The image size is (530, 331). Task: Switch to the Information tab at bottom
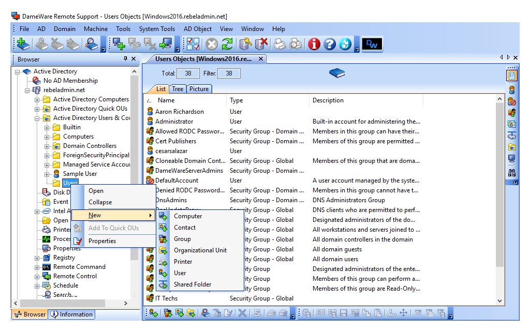point(72,314)
